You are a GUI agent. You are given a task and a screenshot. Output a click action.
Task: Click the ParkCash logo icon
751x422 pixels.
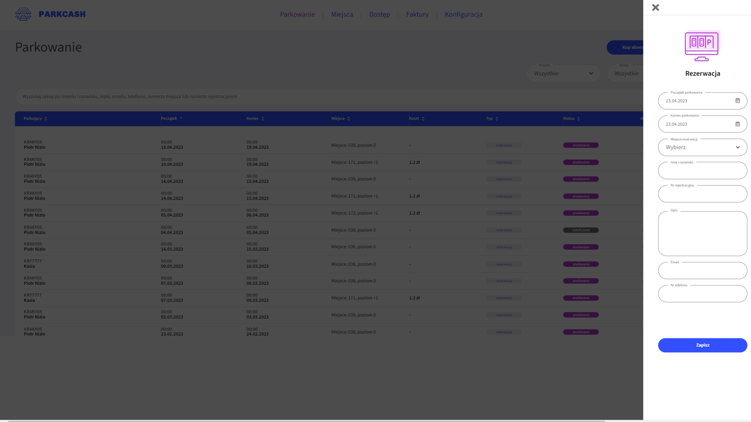point(23,14)
